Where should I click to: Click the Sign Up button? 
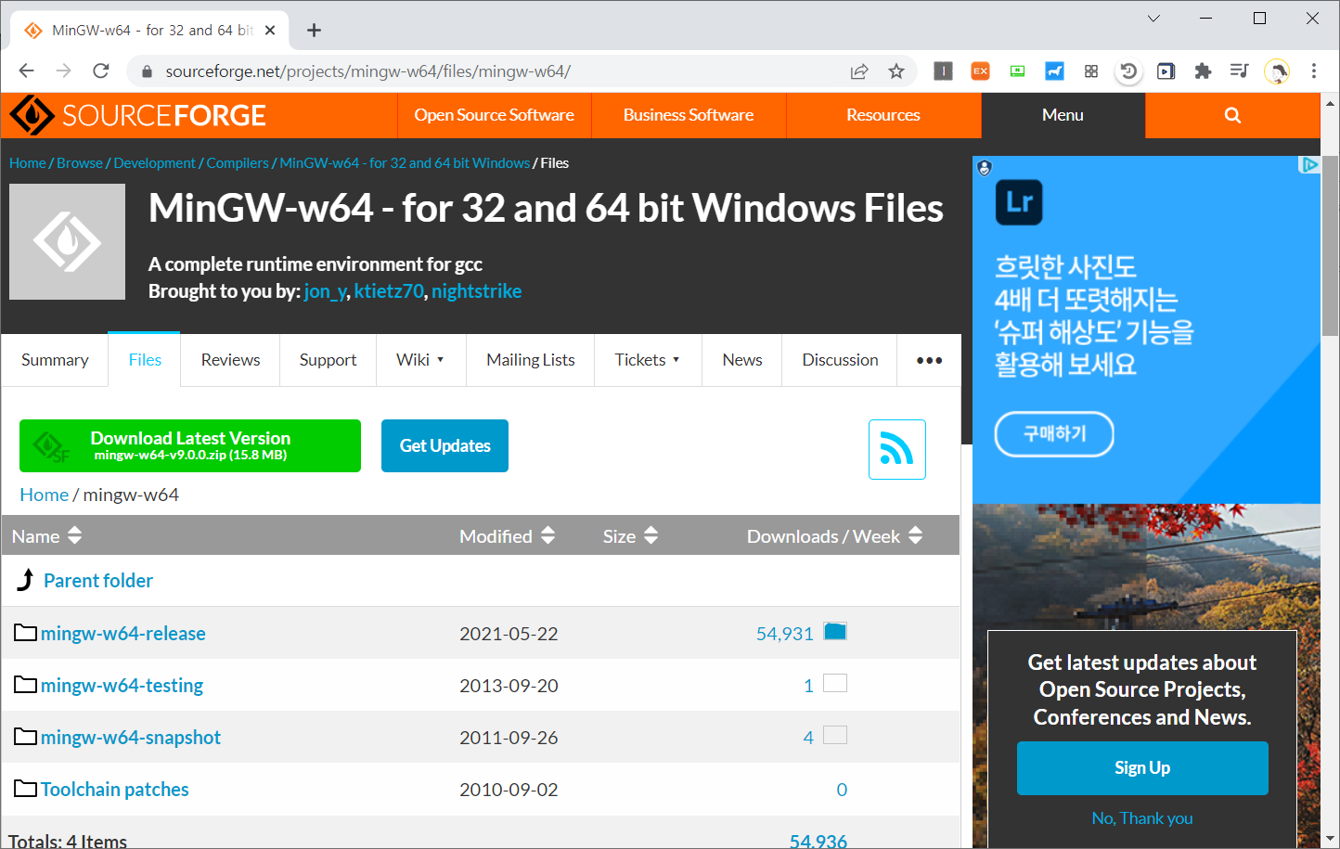click(1142, 767)
